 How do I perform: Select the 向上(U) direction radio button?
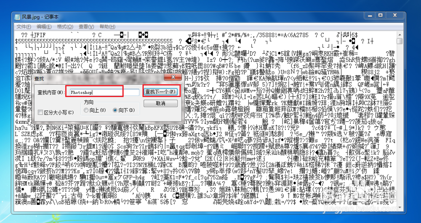[86, 110]
